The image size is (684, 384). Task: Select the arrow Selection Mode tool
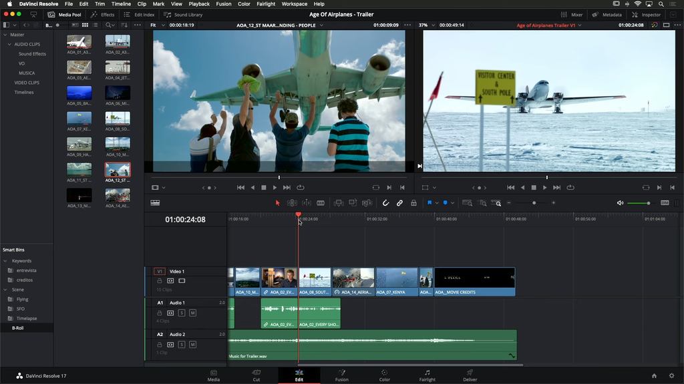click(x=277, y=203)
